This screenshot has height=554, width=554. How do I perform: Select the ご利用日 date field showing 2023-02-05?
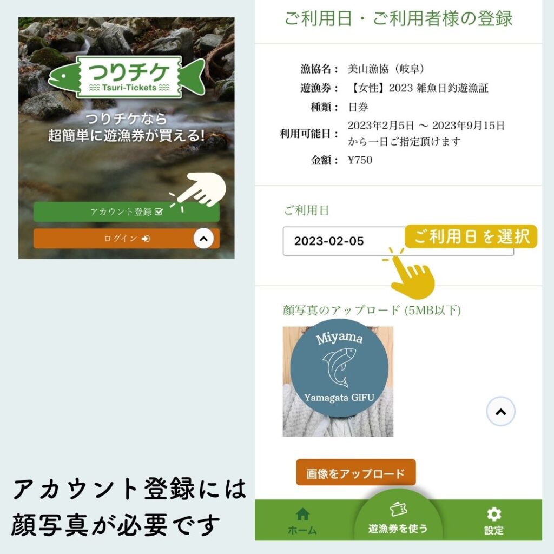tap(398, 241)
